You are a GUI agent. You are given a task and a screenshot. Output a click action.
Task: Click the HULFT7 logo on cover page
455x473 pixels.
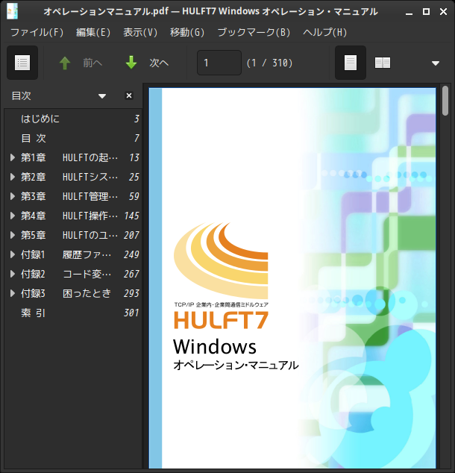221,276
